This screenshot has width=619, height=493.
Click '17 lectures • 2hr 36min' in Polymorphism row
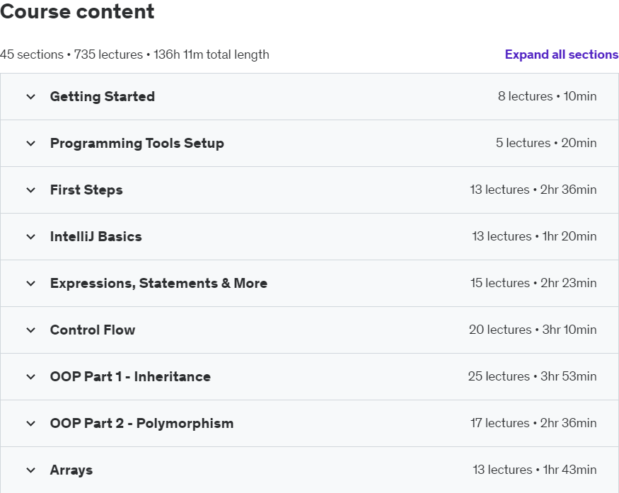point(533,424)
